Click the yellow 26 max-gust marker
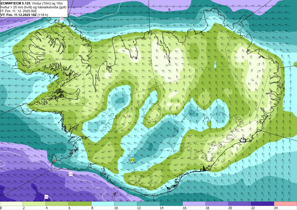Screen dimensions: 297x210 tap(132, 160)
